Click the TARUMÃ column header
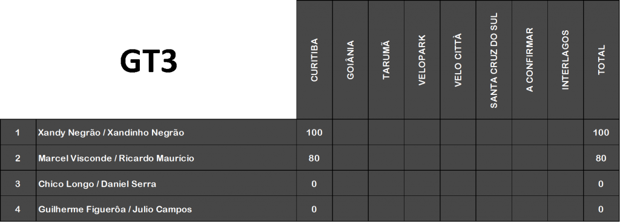 [x=386, y=60]
